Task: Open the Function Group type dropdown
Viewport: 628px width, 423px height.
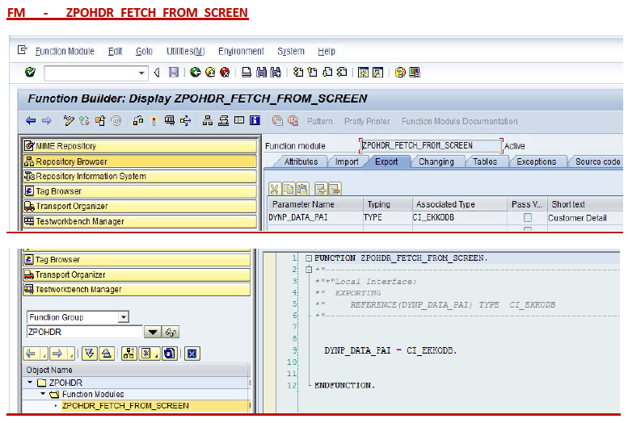Action: tap(124, 317)
